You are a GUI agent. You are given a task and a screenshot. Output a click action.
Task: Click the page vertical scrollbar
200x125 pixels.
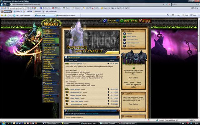(x=199, y=68)
